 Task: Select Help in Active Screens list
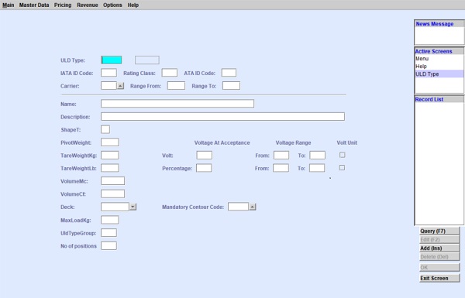point(439,67)
